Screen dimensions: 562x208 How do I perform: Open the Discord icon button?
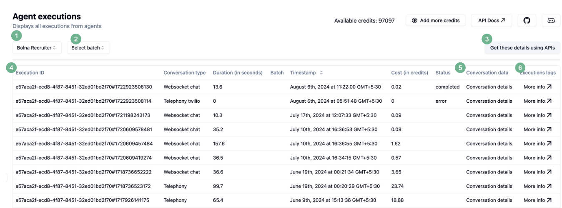click(551, 20)
